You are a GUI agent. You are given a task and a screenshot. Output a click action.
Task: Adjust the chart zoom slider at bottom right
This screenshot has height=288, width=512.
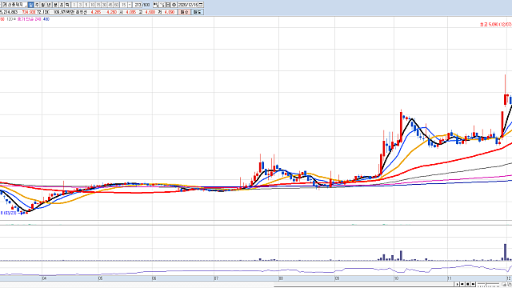pyautogui.click(x=488, y=285)
